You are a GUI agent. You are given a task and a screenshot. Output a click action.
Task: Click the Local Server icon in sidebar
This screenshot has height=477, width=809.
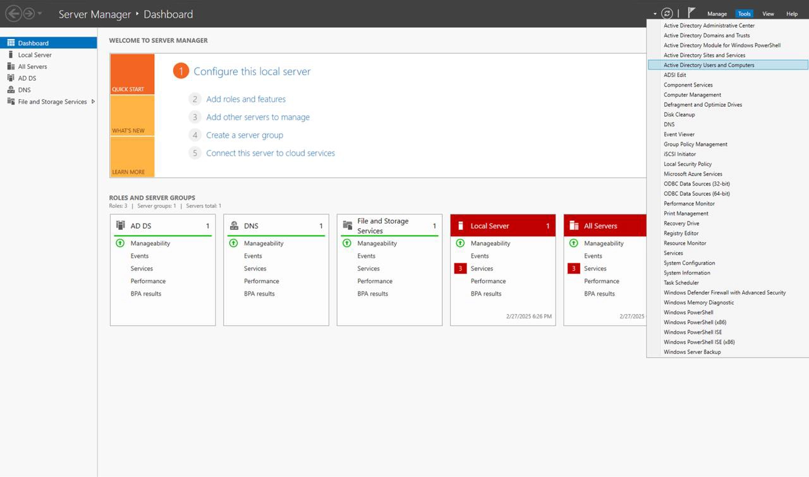[11, 54]
